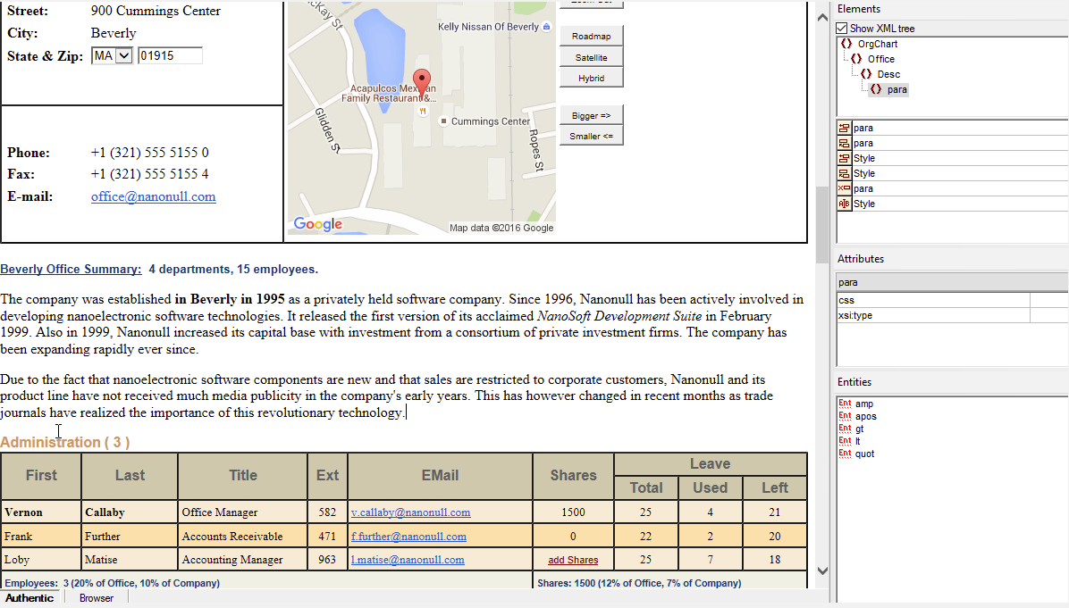Click the Ent icon for quot entity
Viewport: 1069px width, 608px height.
845,454
